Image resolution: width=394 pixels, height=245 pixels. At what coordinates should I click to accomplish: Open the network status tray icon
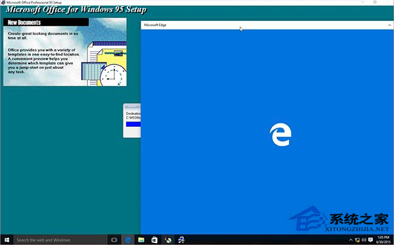click(x=357, y=240)
